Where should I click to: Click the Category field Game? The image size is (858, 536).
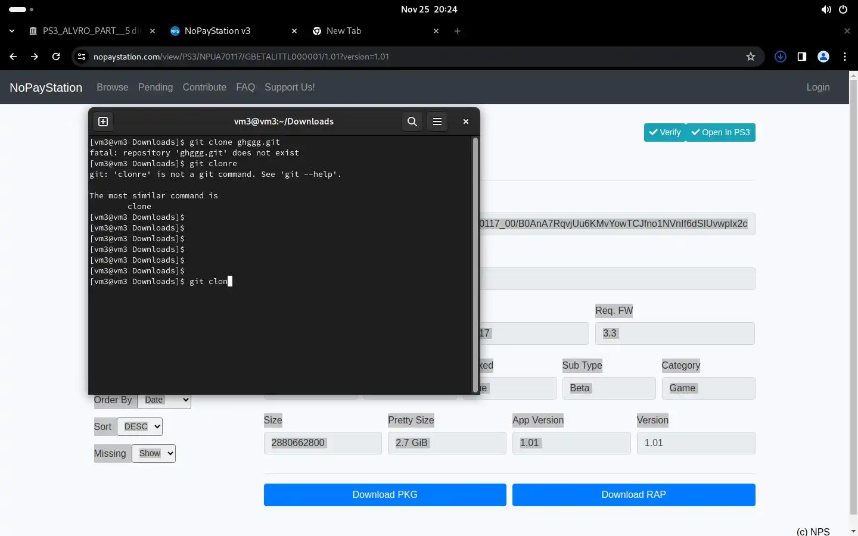pyautogui.click(x=708, y=388)
